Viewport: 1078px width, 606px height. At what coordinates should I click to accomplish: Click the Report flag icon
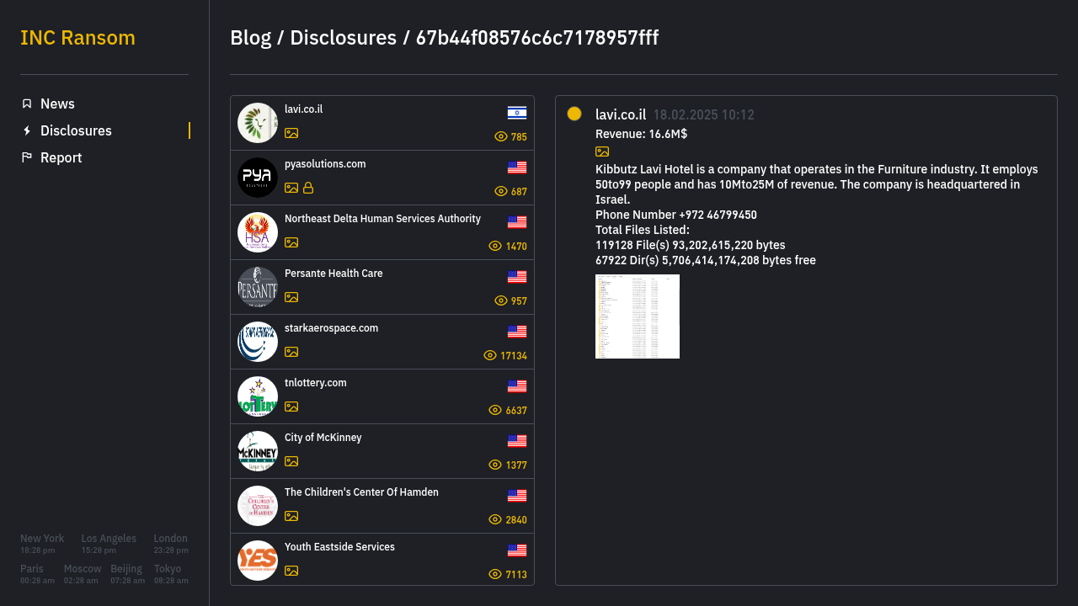(27, 157)
